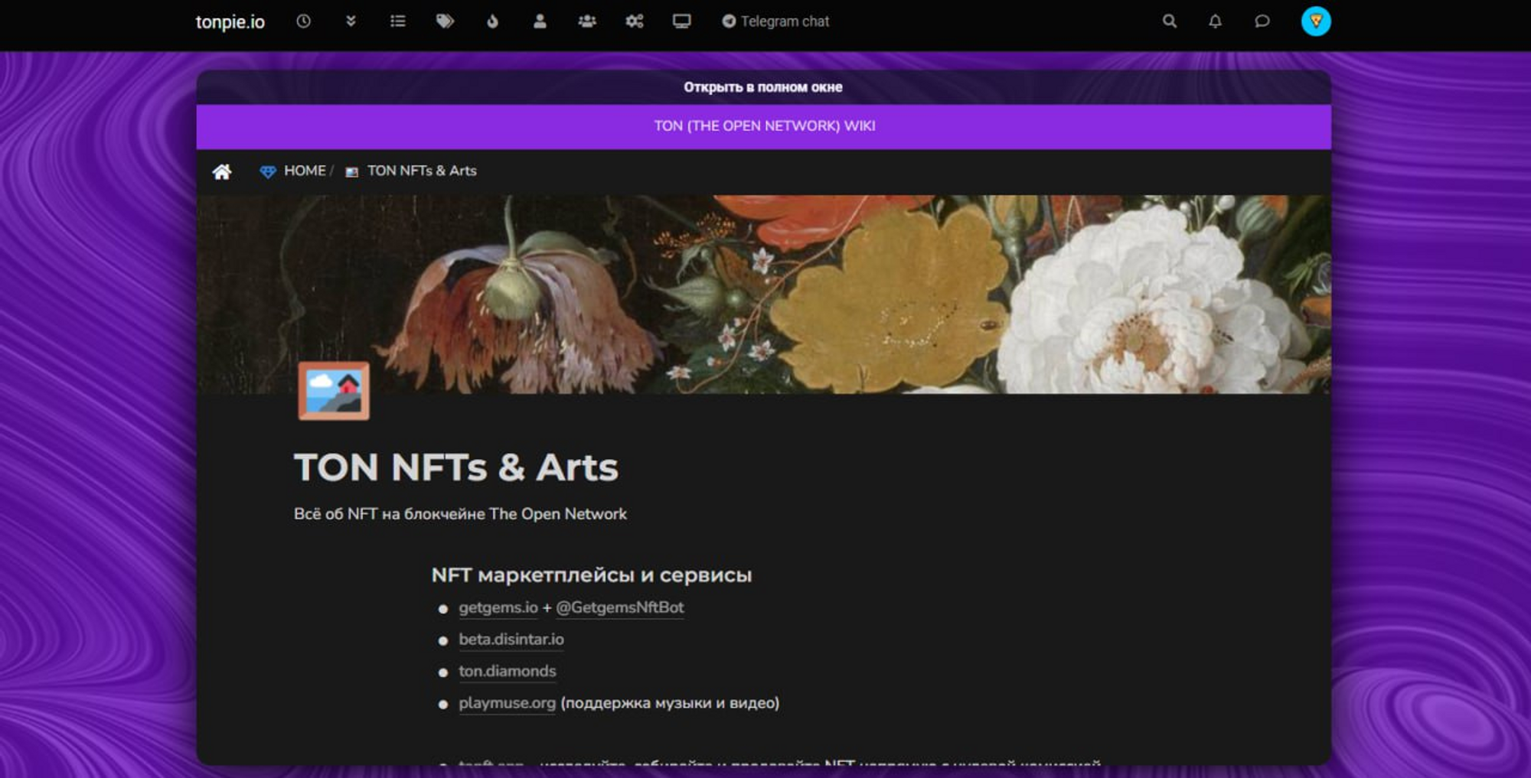Screen dimensions: 1531x778
Task: Open the getgems.io link
Action: point(498,607)
